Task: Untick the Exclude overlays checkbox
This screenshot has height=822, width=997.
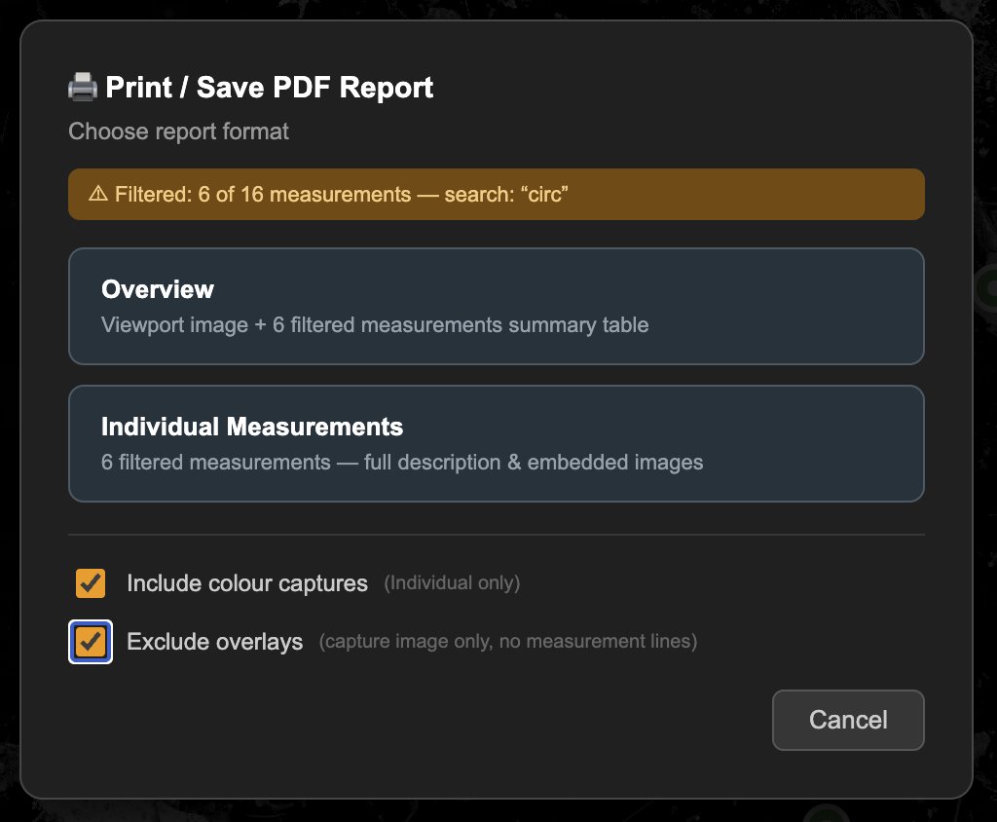Action: (x=91, y=641)
